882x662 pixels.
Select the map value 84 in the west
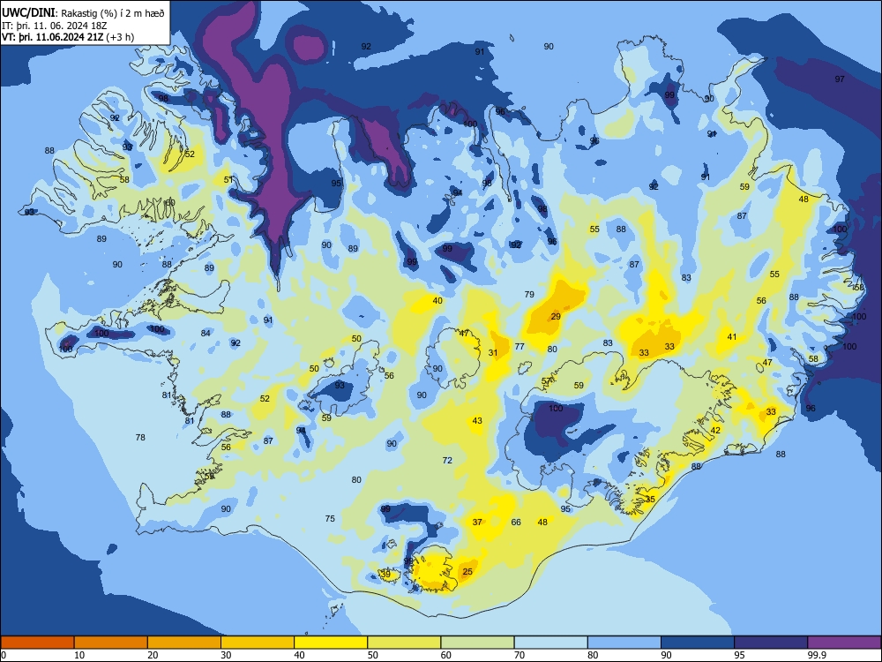coord(206,333)
